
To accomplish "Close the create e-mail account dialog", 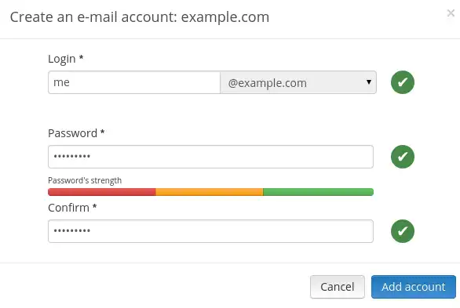I will [451, 13].
